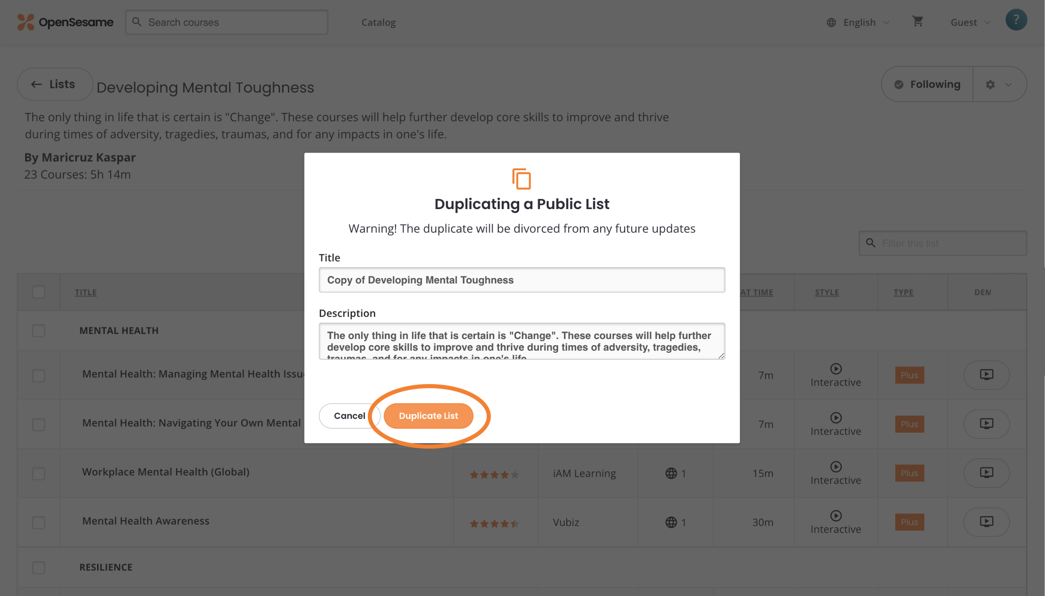The height and width of the screenshot is (596, 1045).
Task: Open the Guest account dropdown
Action: [970, 22]
